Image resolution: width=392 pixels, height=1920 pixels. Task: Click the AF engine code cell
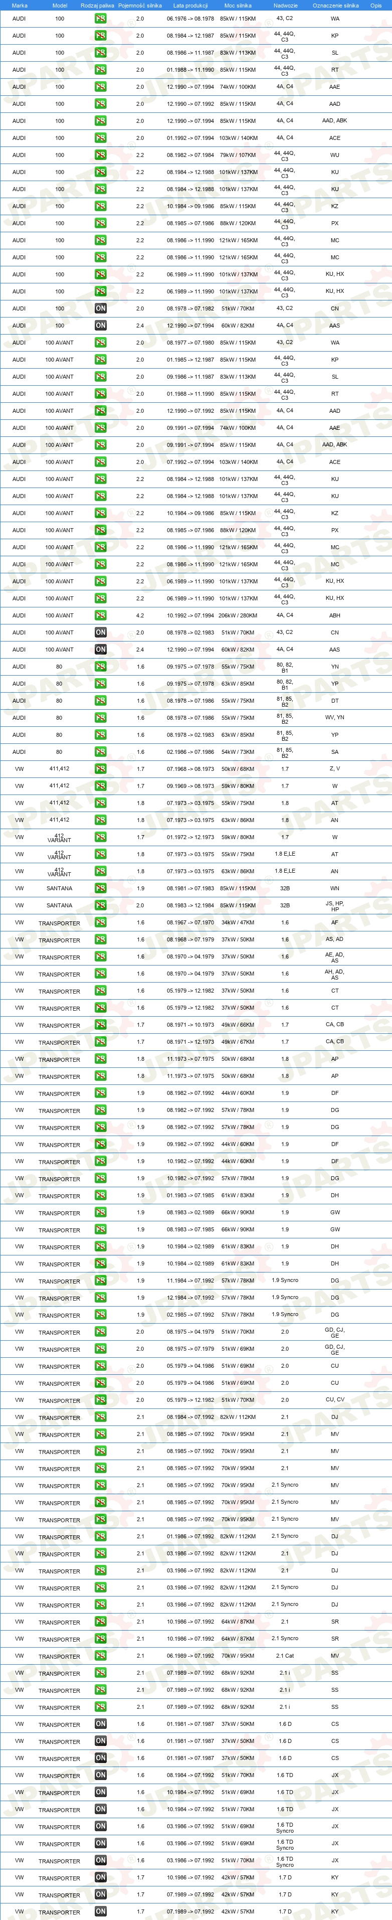tap(335, 923)
